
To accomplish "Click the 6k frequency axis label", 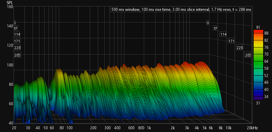I will (x=211, y=128).
